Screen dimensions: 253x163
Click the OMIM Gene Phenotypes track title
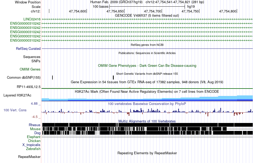coord(147,66)
